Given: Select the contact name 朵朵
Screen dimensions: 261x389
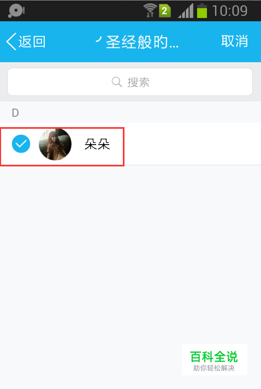Looking at the screenshot, I should tap(97, 145).
